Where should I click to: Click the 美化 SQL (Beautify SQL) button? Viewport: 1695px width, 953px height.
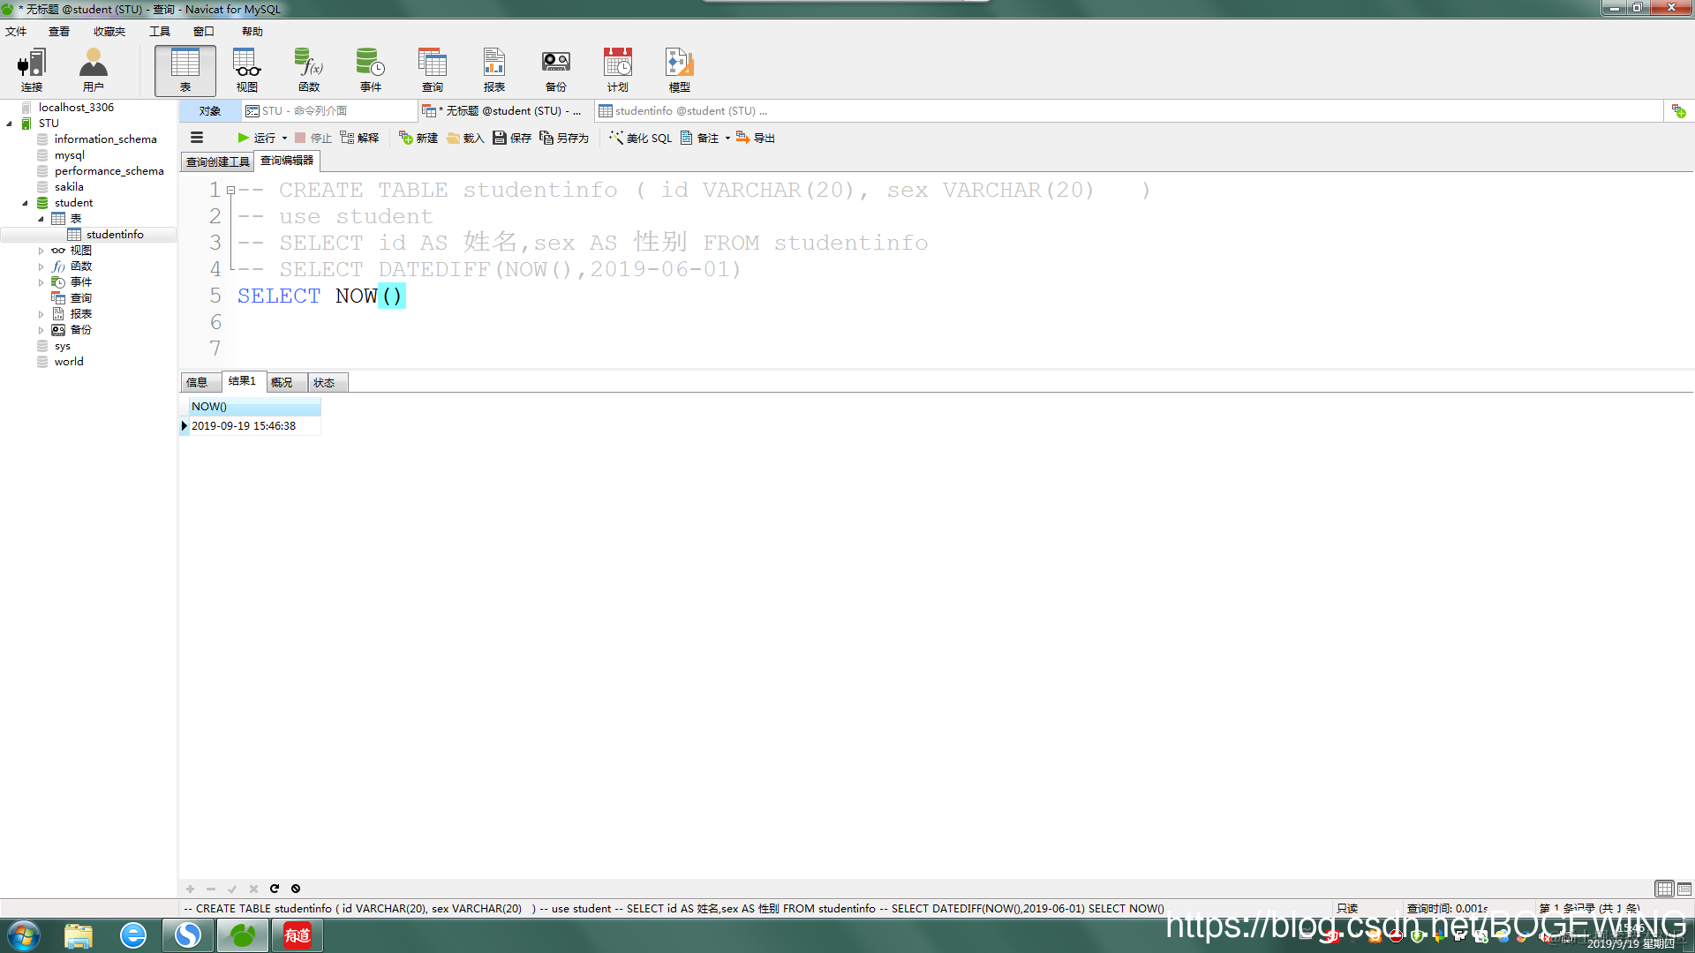pyautogui.click(x=640, y=138)
